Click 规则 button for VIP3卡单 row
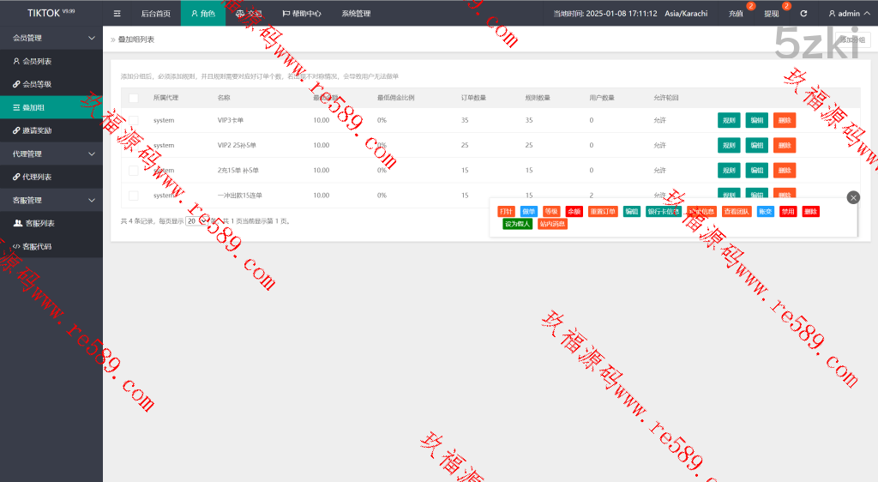The height and width of the screenshot is (482, 878). coord(729,121)
